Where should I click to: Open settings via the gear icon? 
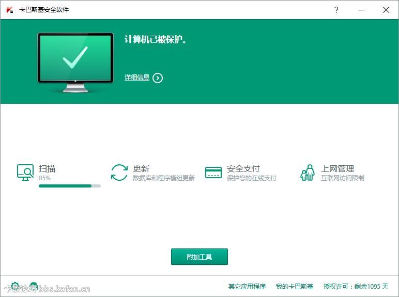[x=16, y=286]
